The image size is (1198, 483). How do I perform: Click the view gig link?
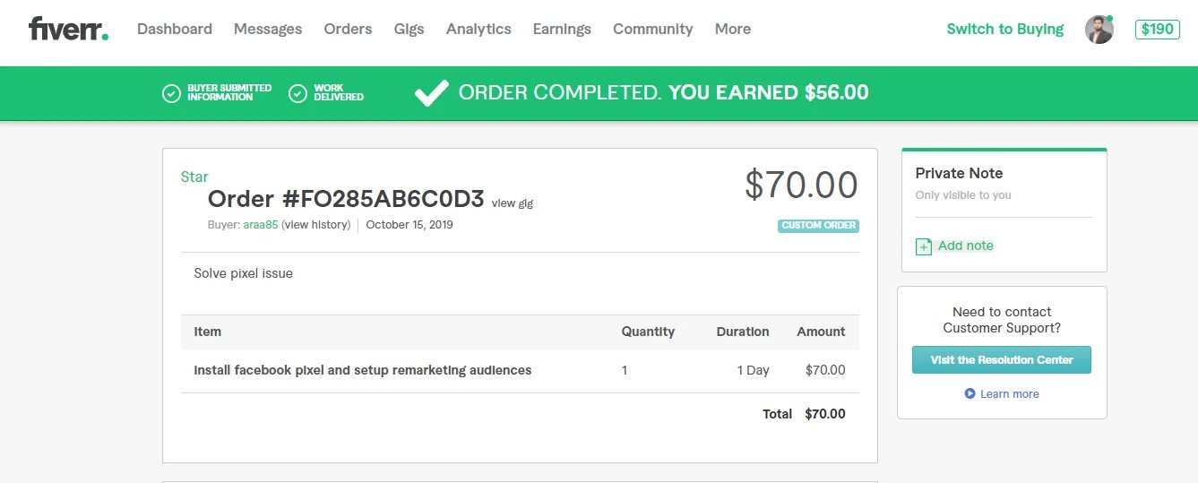point(512,203)
